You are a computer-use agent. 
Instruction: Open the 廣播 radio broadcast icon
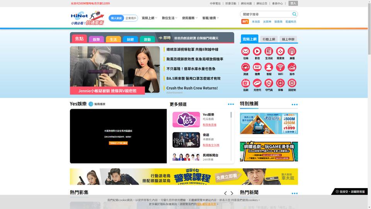(292, 51)
